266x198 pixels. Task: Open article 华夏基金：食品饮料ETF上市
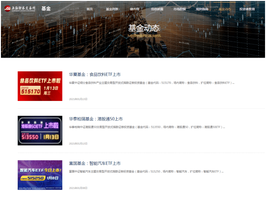click(95, 74)
